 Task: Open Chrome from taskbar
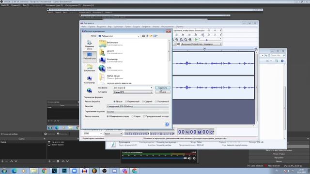coord(44,171)
